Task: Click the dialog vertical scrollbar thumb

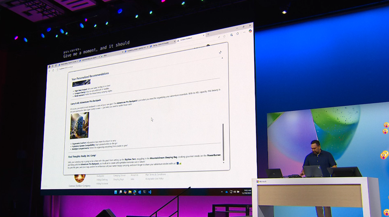Action: point(223,142)
